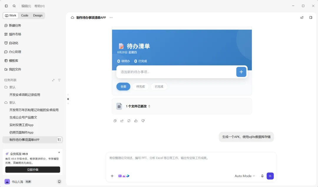Viewport: 318px width, 187px height.
Task: Select the 待完成 filter chip
Action: [x=140, y=87]
